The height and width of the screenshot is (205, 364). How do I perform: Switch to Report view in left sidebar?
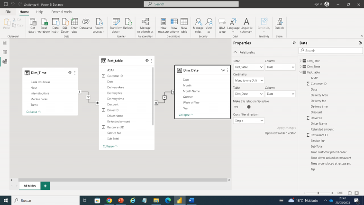[5, 43]
